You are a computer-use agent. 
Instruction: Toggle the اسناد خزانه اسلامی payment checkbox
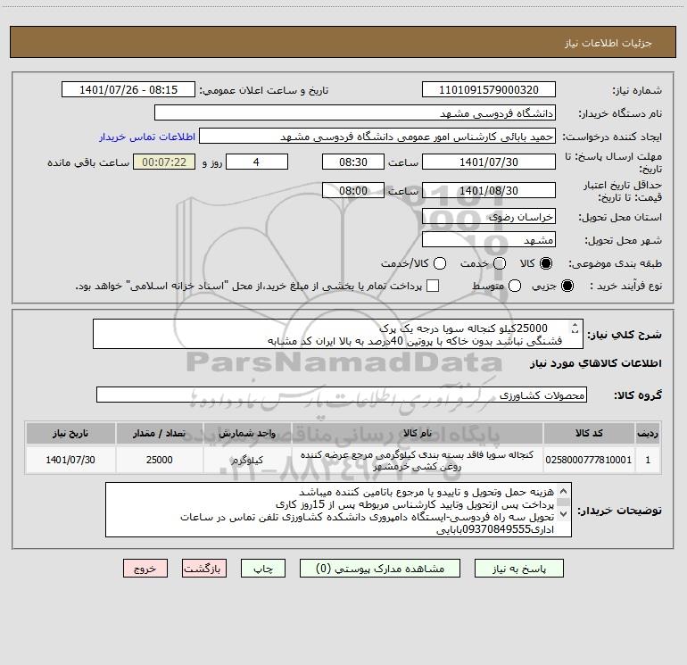pyautogui.click(x=433, y=286)
